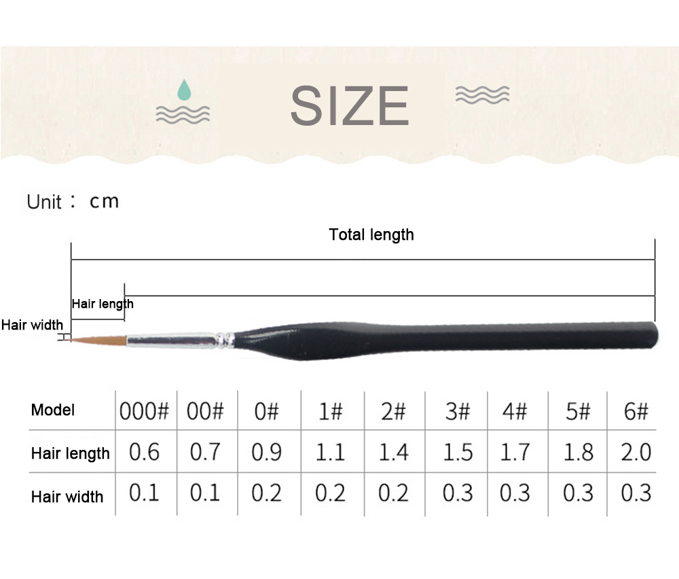The image size is (679, 579).
Task: Click the Model row header
Action: click(53, 410)
